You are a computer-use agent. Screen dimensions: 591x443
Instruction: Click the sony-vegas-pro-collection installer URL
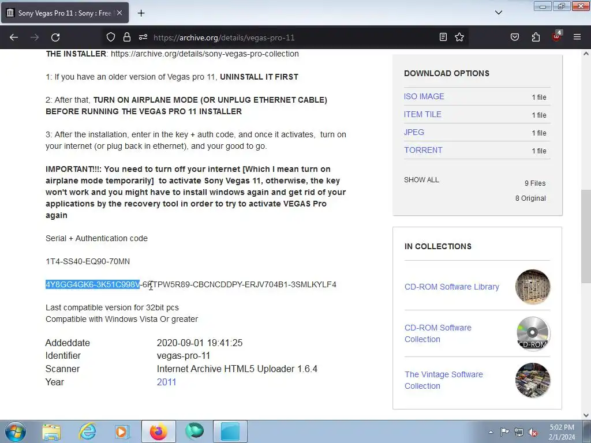[205, 54]
